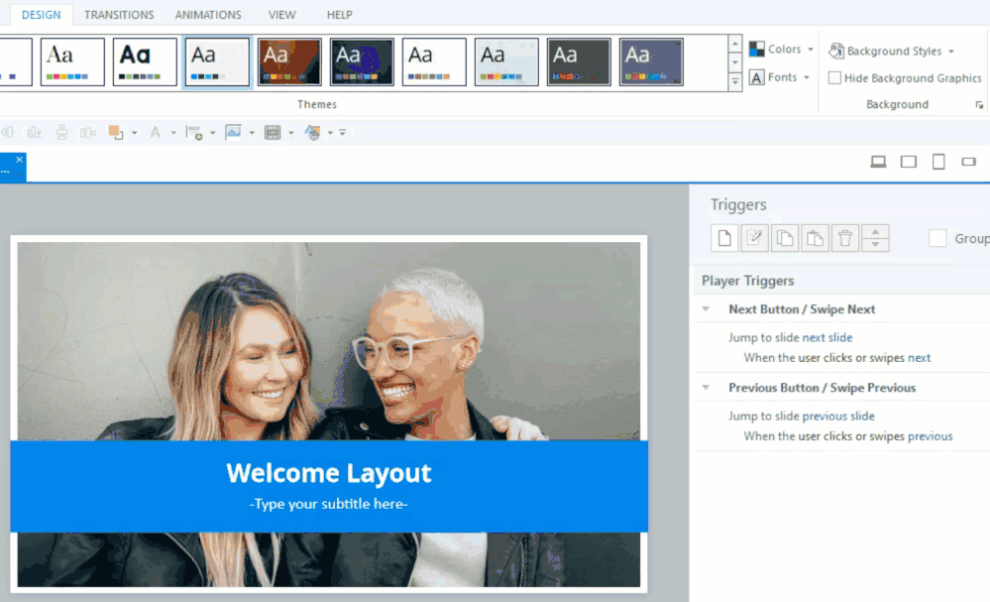
Task: Switch to desktop preview device icon
Action: (878, 162)
